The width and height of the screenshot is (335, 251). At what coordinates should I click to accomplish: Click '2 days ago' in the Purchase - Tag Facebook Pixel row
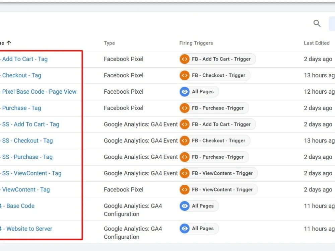(318, 108)
